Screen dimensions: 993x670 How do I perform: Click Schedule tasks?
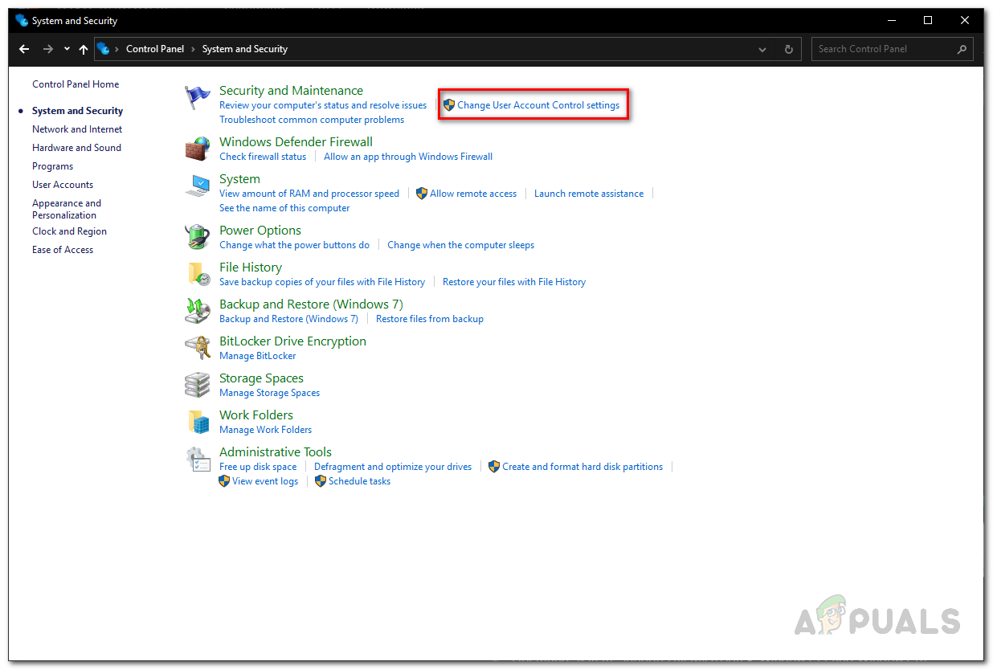(x=359, y=481)
